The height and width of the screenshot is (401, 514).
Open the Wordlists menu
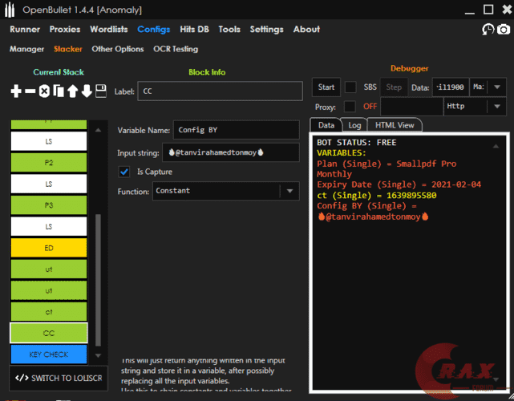[108, 30]
